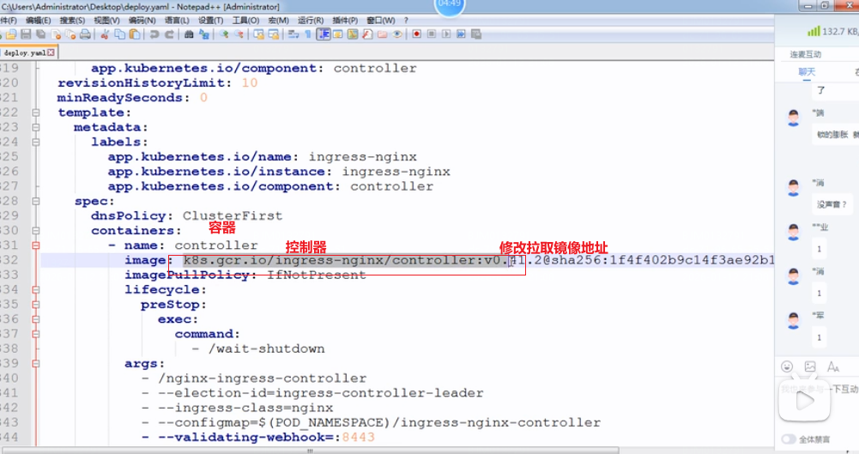This screenshot has width=859, height=454.
Task: Toggle the indent guide toolbar button
Action: point(324,34)
